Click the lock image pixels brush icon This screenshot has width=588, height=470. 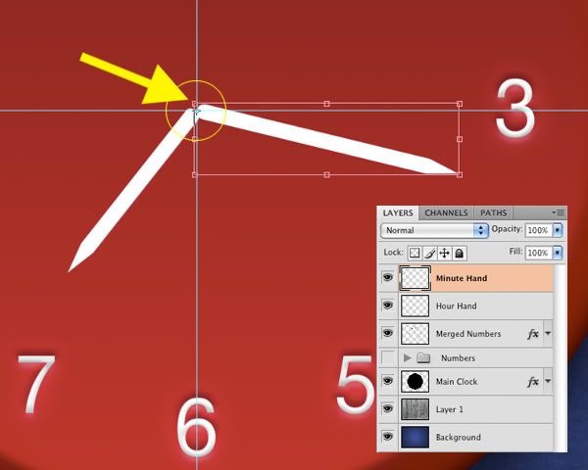429,253
